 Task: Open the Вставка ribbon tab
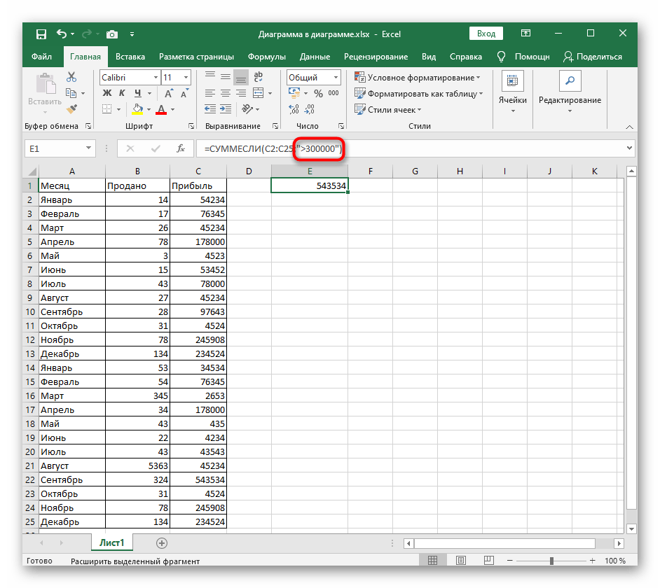point(130,57)
